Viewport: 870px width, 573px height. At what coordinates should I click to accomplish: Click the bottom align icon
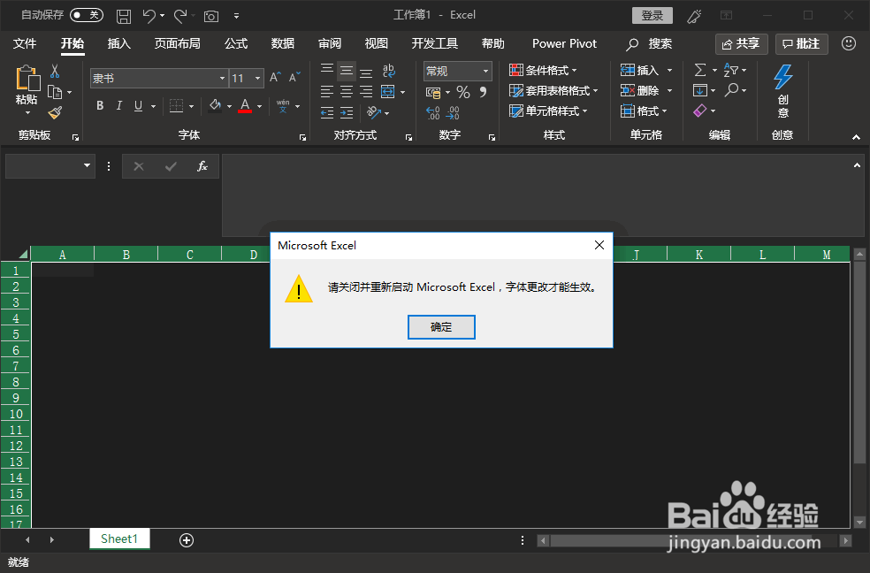pyautogui.click(x=366, y=72)
